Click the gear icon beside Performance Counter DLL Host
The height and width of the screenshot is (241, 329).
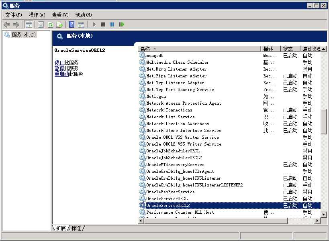143,212
